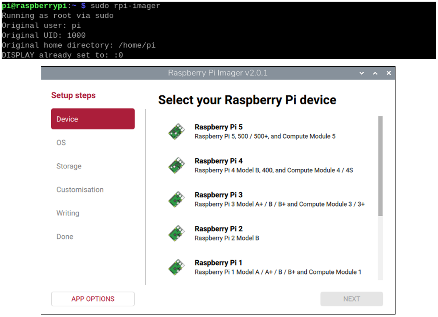Click 'Setup steps' heading
438x317 pixels.
click(x=73, y=95)
